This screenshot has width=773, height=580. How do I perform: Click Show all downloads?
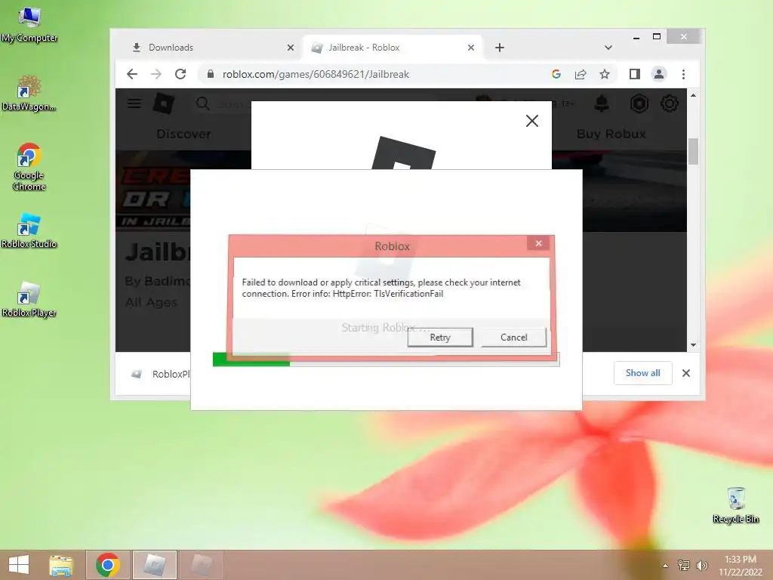click(x=643, y=373)
